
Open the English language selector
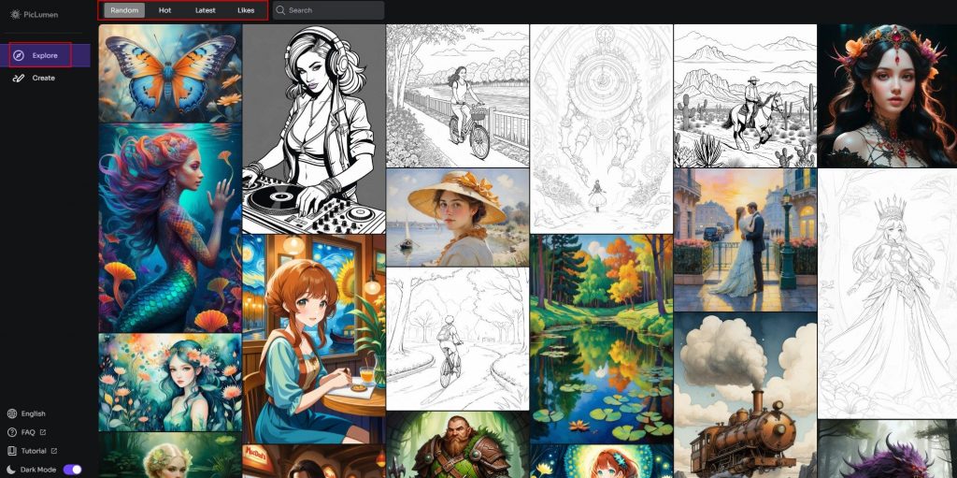(x=33, y=413)
